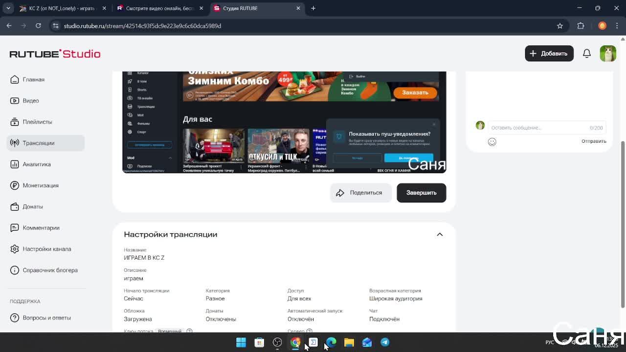Open the Донаты icon in the sidebar
Screen dimensions: 626x352
click(15, 207)
